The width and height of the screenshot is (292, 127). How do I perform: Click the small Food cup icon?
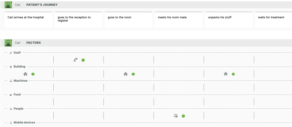11,95
